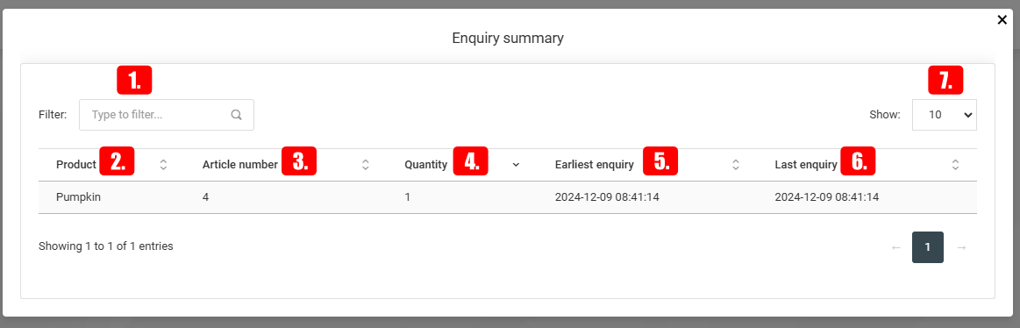The width and height of the screenshot is (1020, 328).
Task: Click the Quantity column header
Action: point(426,165)
